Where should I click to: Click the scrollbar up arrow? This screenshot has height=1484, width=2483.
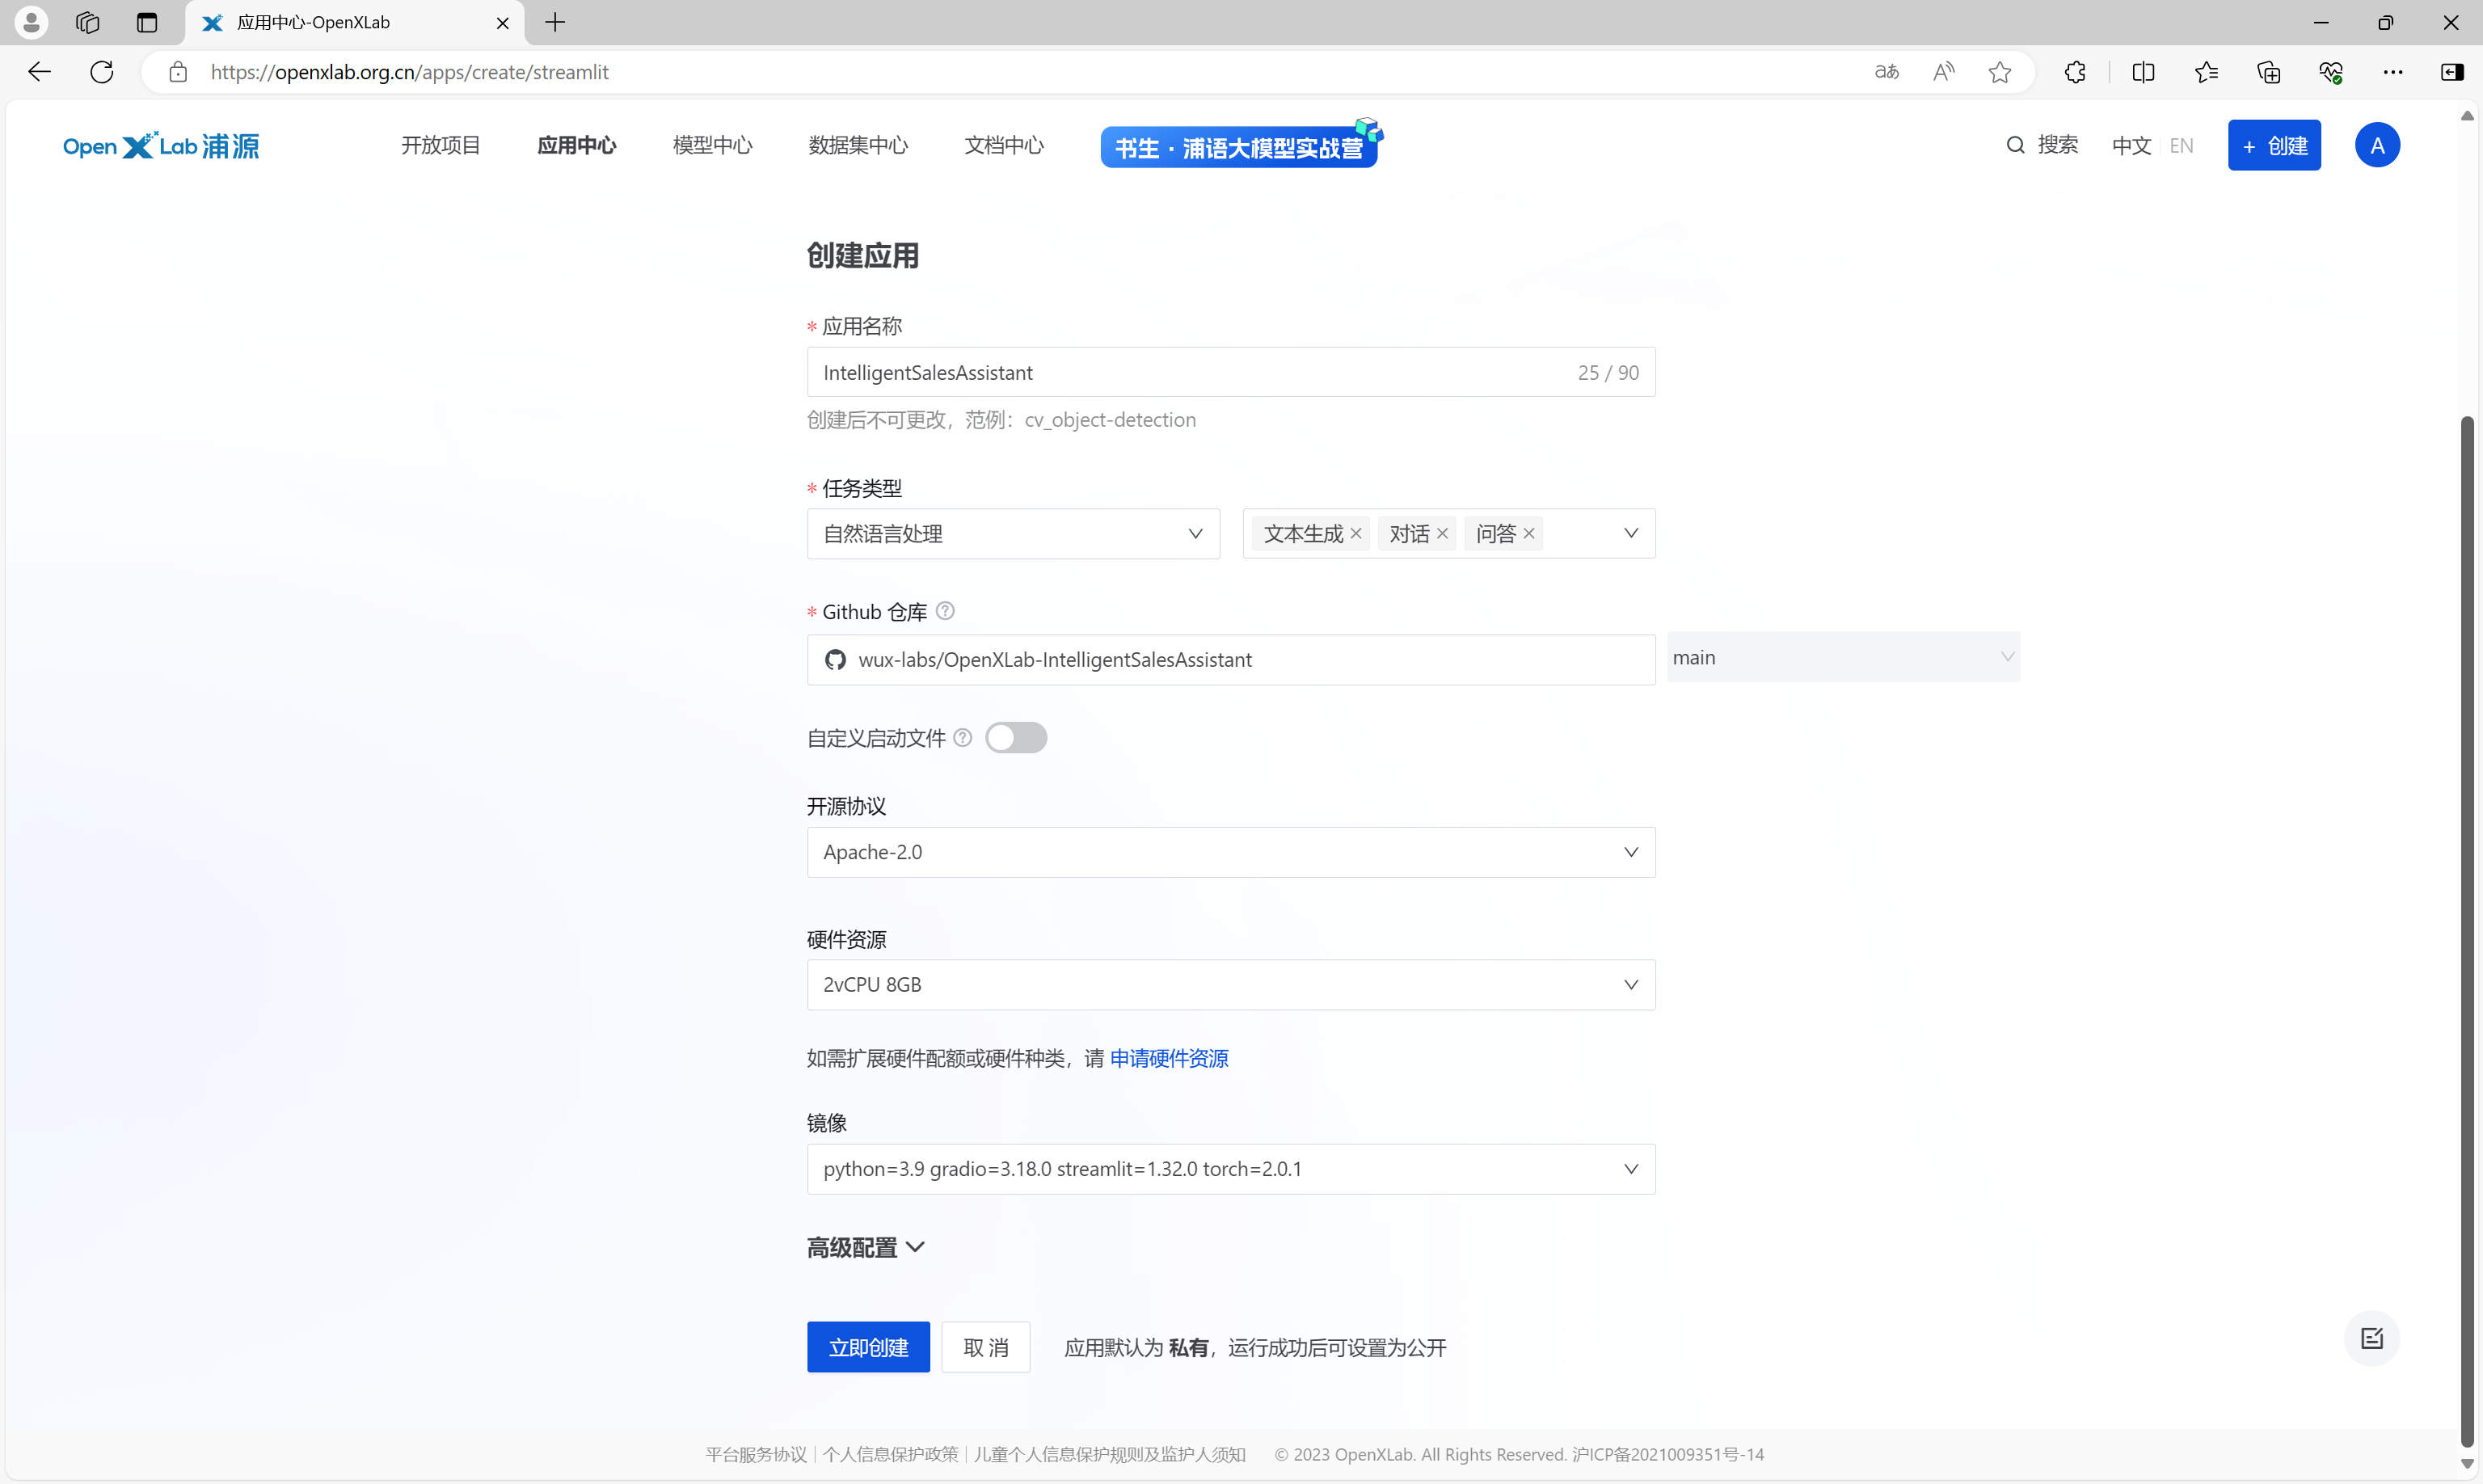pos(2467,115)
